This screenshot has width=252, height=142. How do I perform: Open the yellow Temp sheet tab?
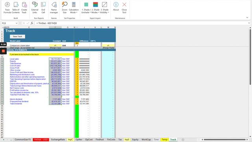pos(165,140)
